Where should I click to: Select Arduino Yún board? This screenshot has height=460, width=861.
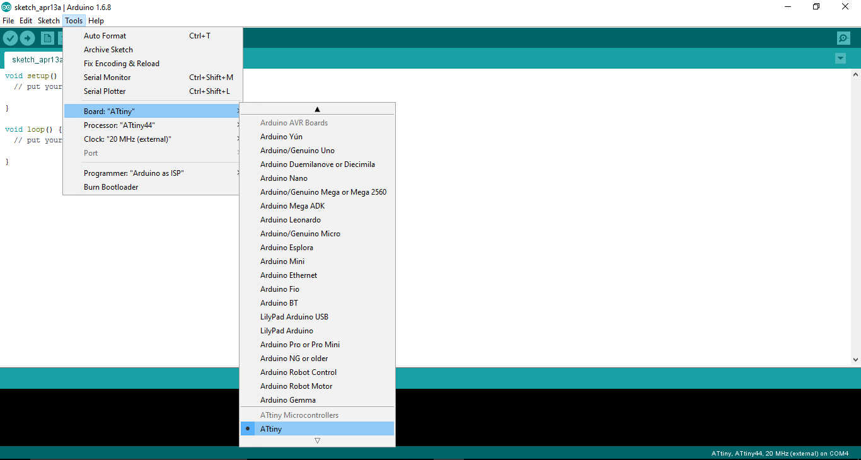[x=317, y=137]
